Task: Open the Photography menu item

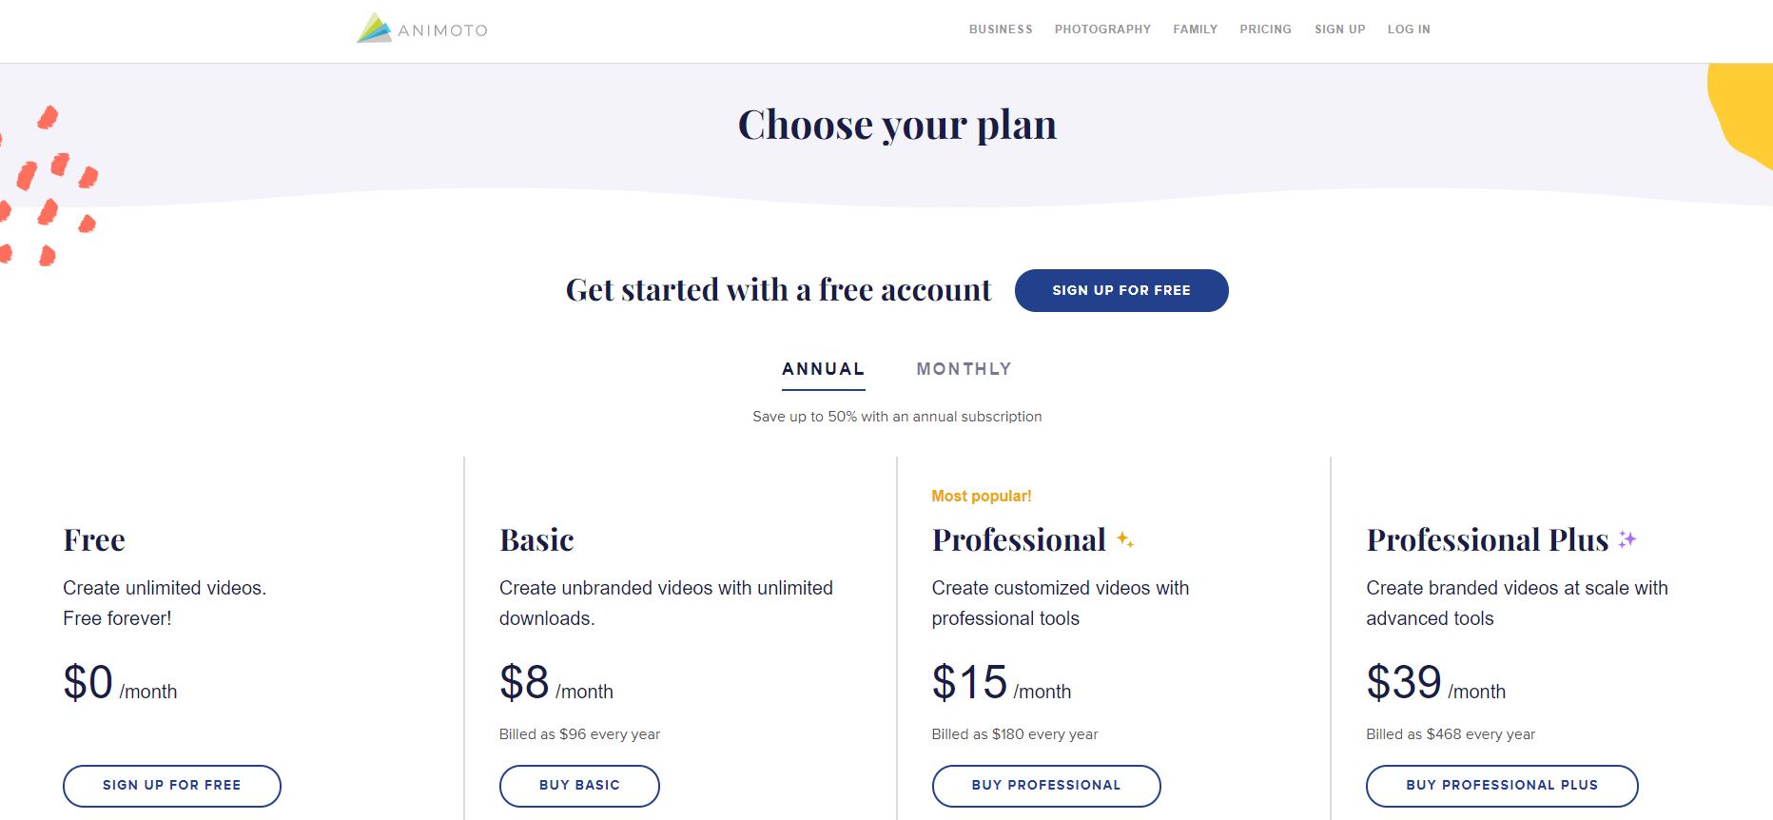Action: point(1102,29)
